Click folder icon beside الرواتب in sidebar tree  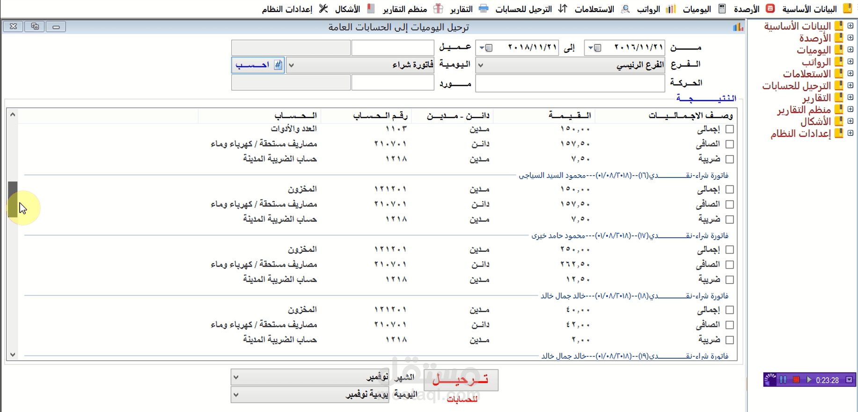click(x=839, y=62)
